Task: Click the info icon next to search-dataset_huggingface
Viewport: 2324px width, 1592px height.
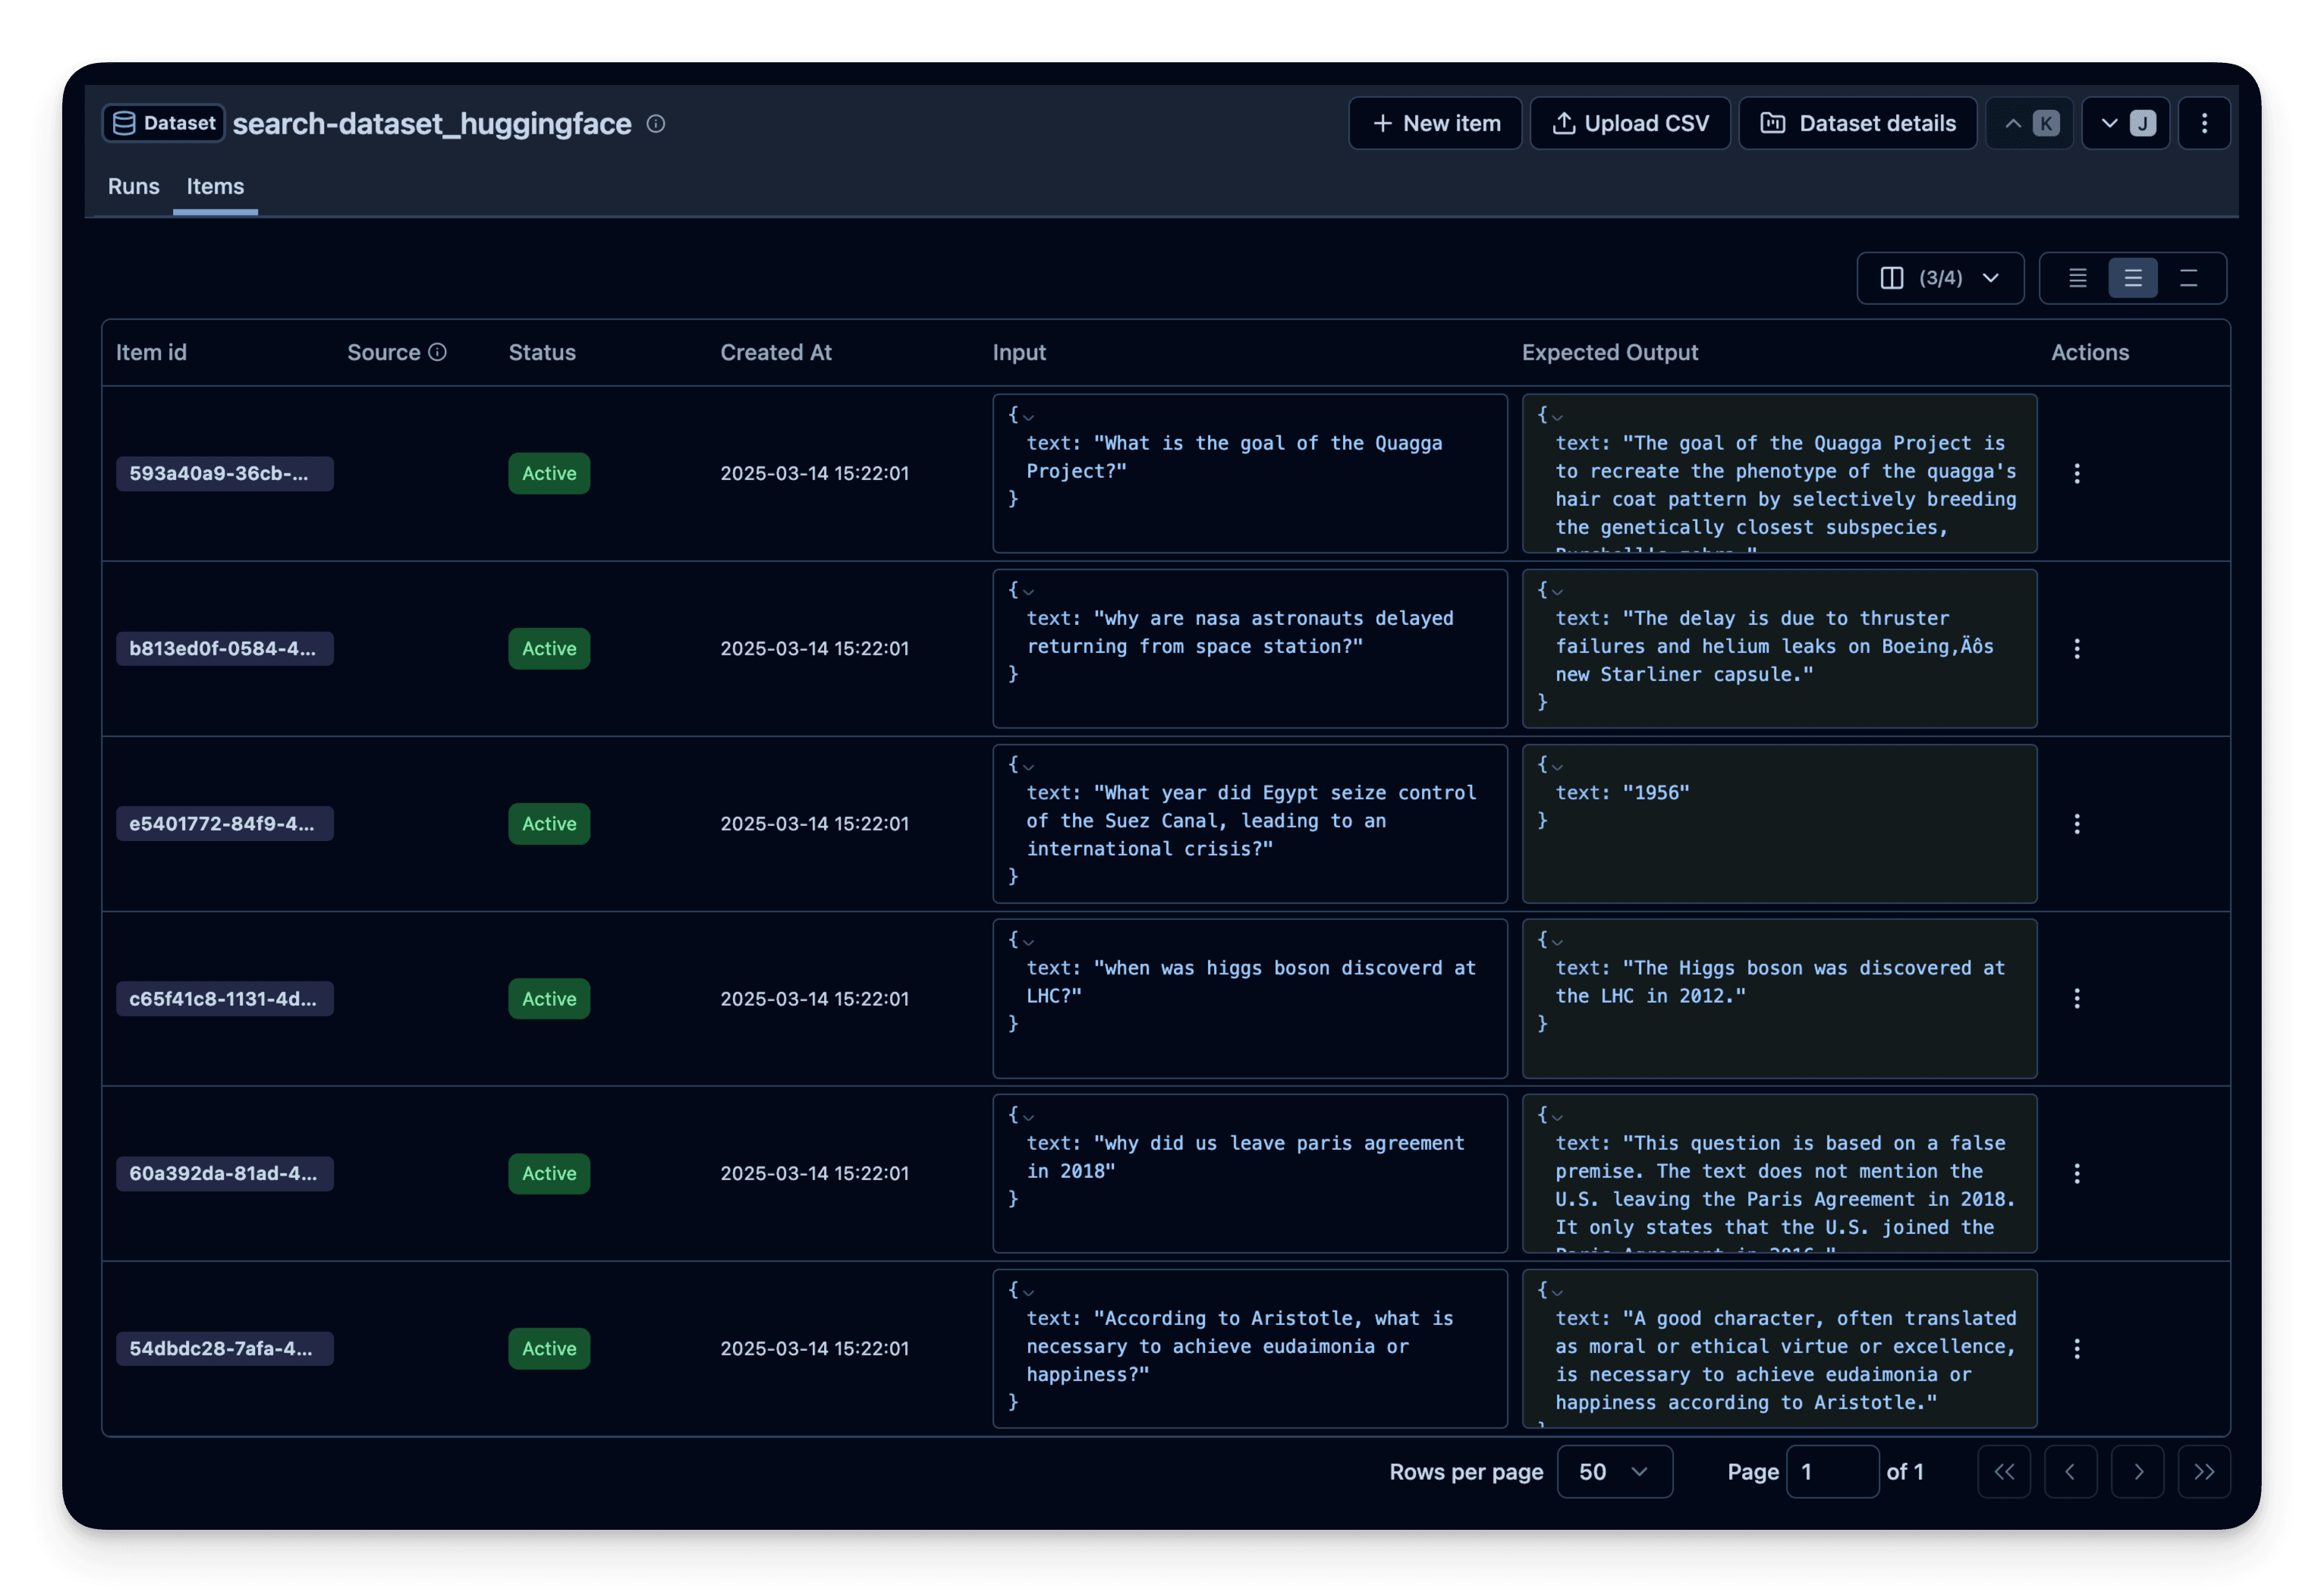Action: pyautogui.click(x=656, y=124)
